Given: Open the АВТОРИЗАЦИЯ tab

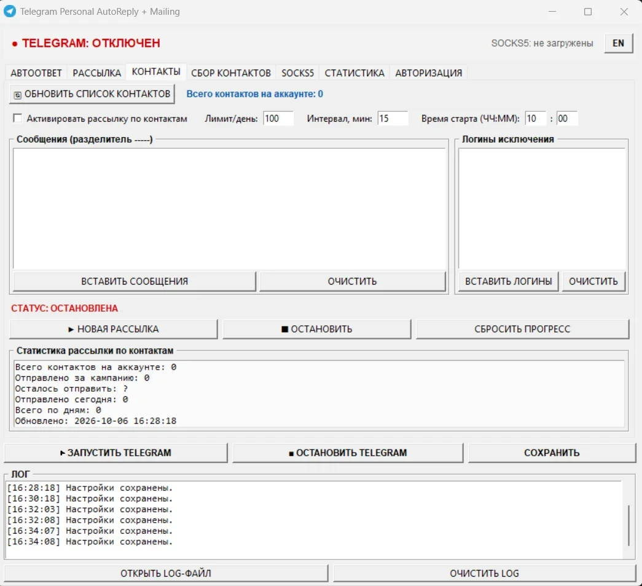Looking at the screenshot, I should click(429, 73).
